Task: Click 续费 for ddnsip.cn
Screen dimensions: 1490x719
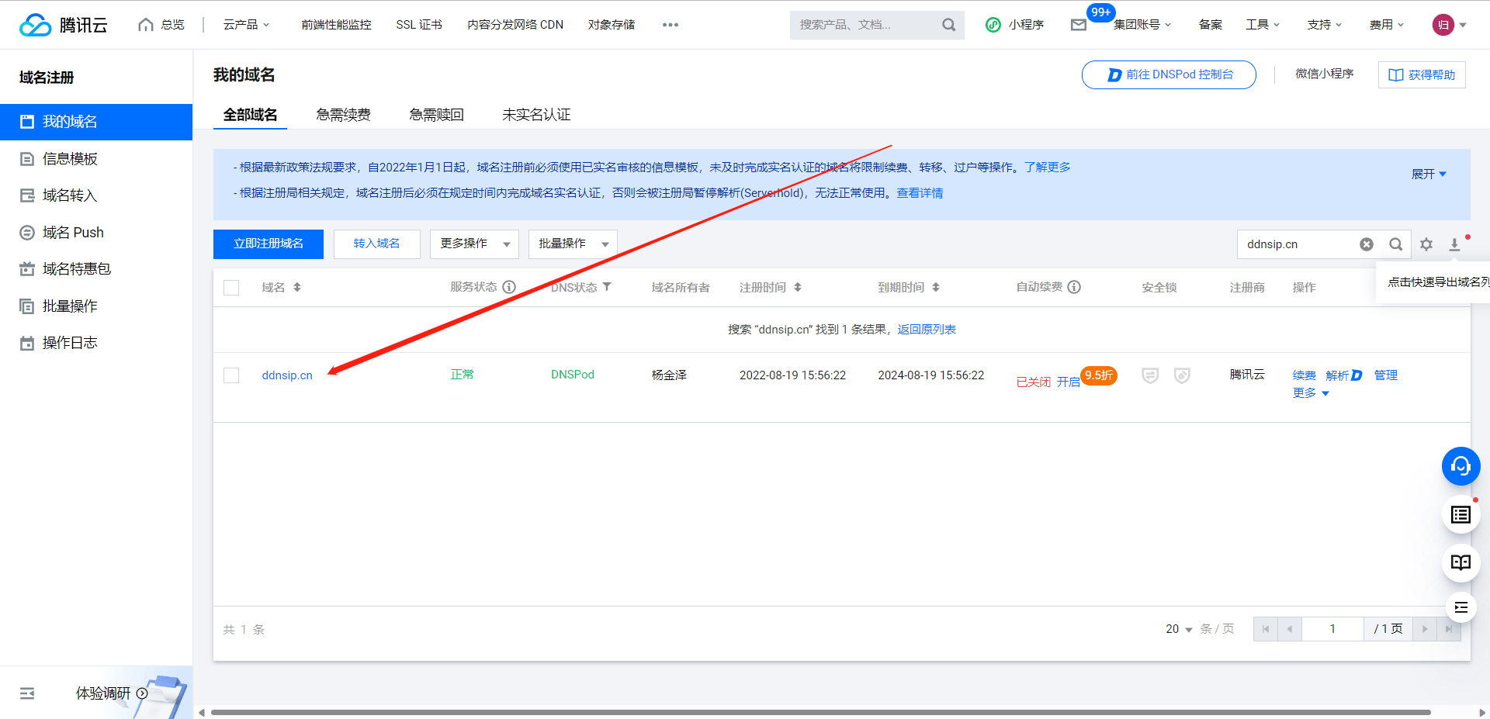Action: [1305, 375]
